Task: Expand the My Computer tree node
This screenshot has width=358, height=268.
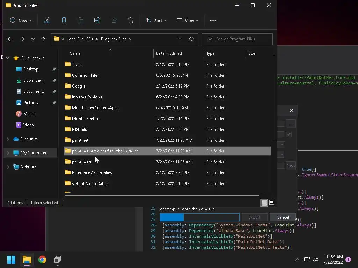Action: (8, 153)
